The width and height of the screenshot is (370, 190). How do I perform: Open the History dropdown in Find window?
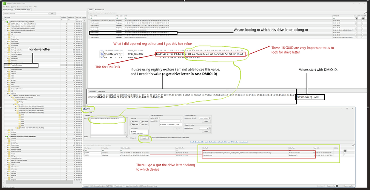point(127,136)
